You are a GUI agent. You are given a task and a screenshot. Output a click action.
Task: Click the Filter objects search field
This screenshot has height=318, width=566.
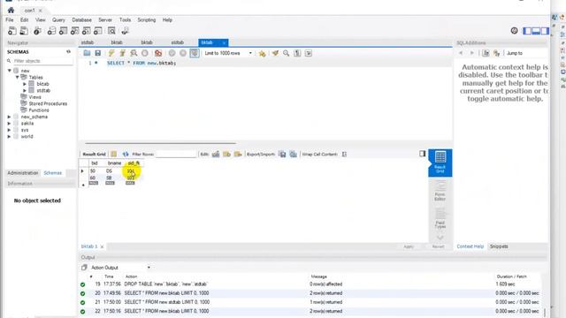(42, 61)
